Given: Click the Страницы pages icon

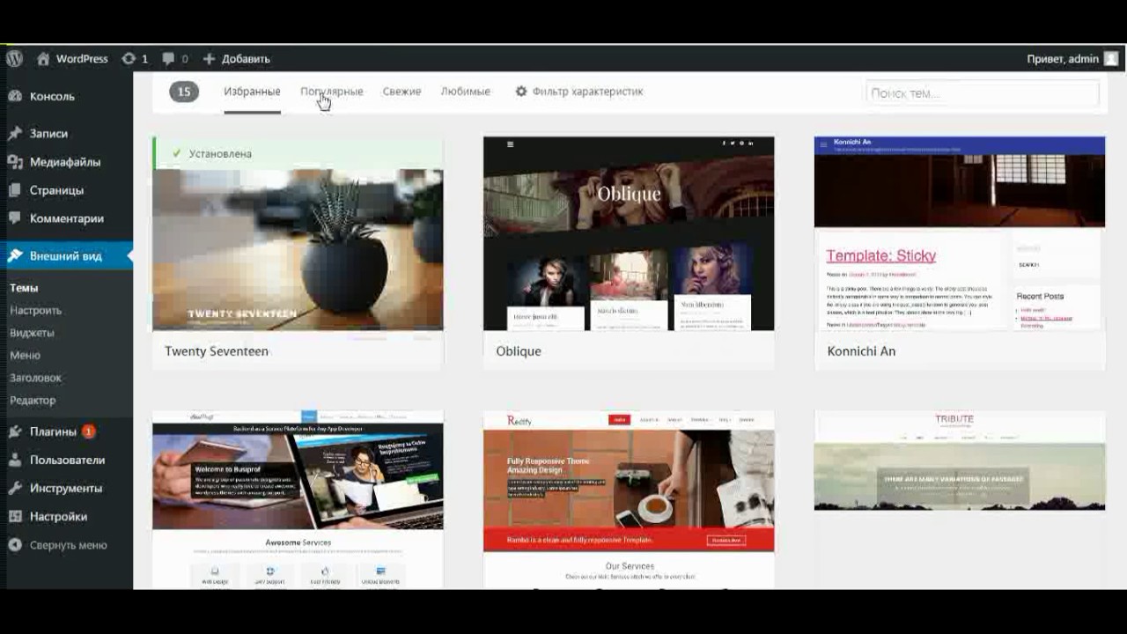Looking at the screenshot, I should pyautogui.click(x=15, y=190).
